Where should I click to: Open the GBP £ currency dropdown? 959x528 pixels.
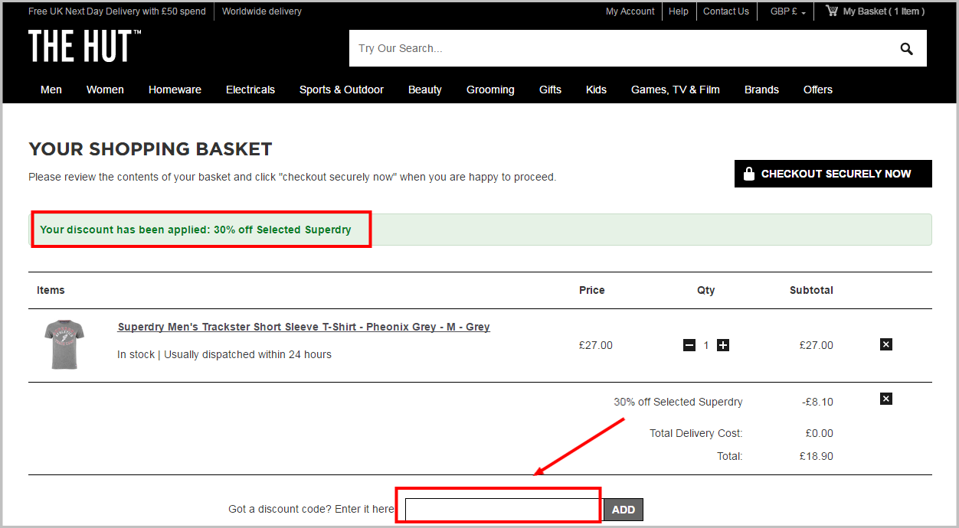(x=788, y=11)
